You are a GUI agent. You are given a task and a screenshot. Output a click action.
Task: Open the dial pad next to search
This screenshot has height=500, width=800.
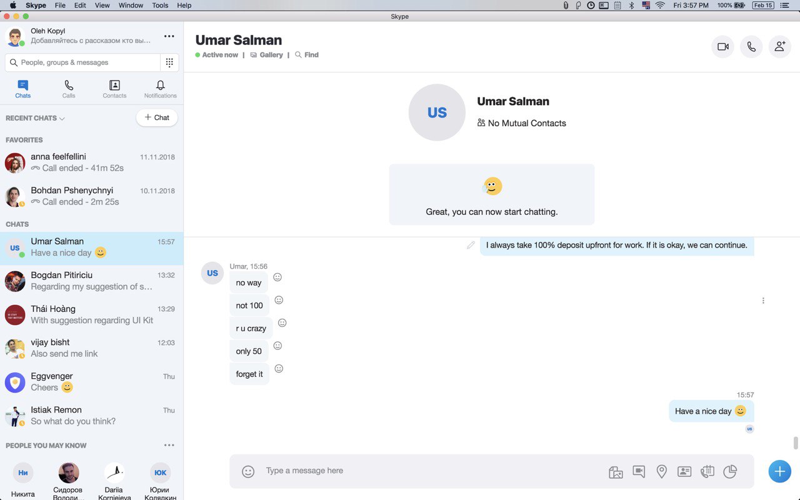pos(169,62)
